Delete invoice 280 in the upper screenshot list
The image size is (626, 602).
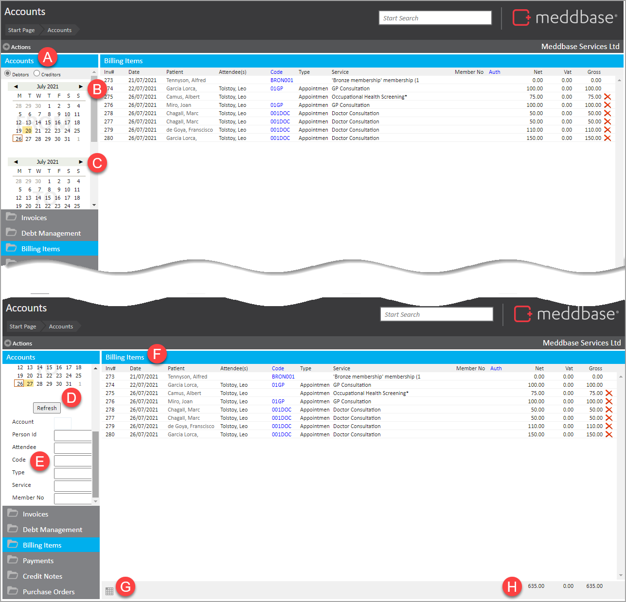click(608, 138)
